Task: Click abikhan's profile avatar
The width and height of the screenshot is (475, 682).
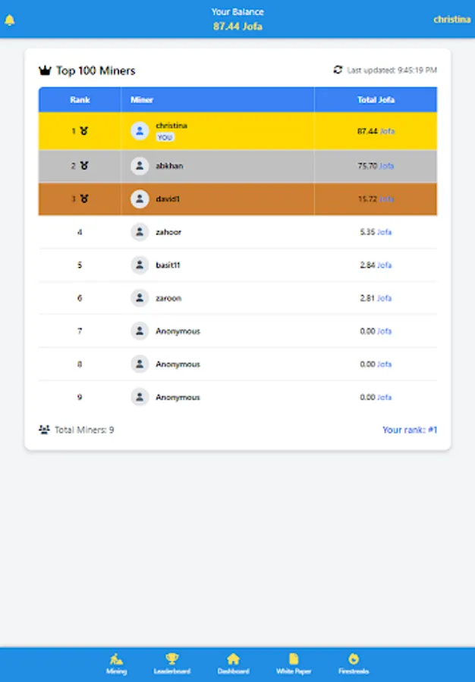Action: [140, 166]
